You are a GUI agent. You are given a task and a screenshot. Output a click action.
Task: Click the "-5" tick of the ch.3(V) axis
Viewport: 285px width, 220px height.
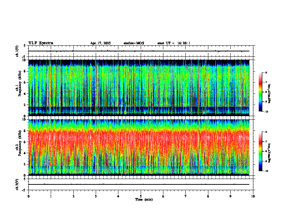click(24, 190)
